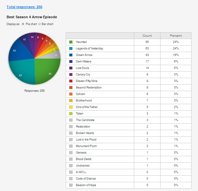Viewport: 198px width, 191px height.
Task: Click the Legends of Yesterday row label
Action: point(90,48)
